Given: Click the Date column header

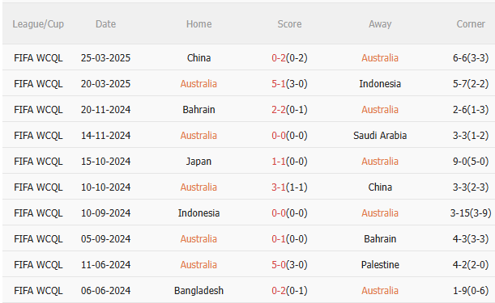Looking at the screenshot, I should click(x=106, y=24).
